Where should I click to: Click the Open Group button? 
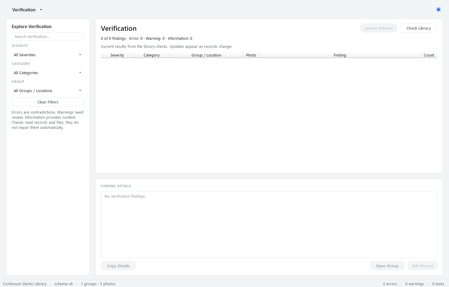(x=387, y=266)
